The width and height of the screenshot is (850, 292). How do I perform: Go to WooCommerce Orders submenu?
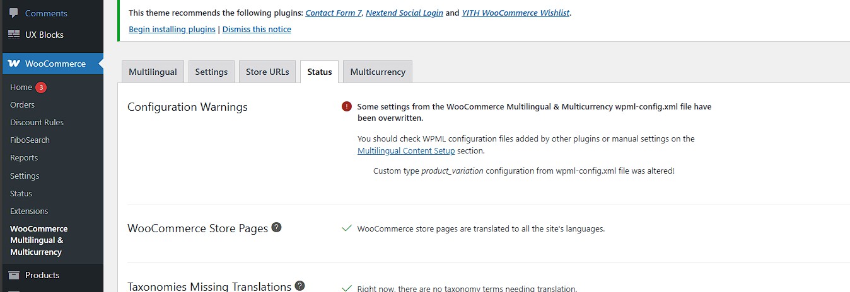[x=23, y=104]
